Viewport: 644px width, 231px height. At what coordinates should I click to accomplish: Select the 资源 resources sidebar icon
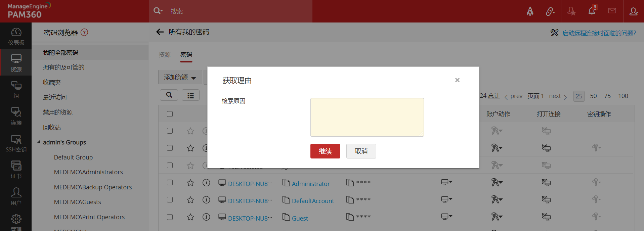click(16, 63)
